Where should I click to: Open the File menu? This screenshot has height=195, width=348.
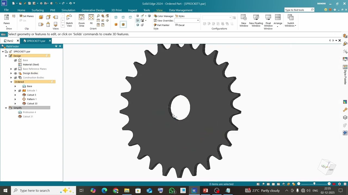point(6,10)
